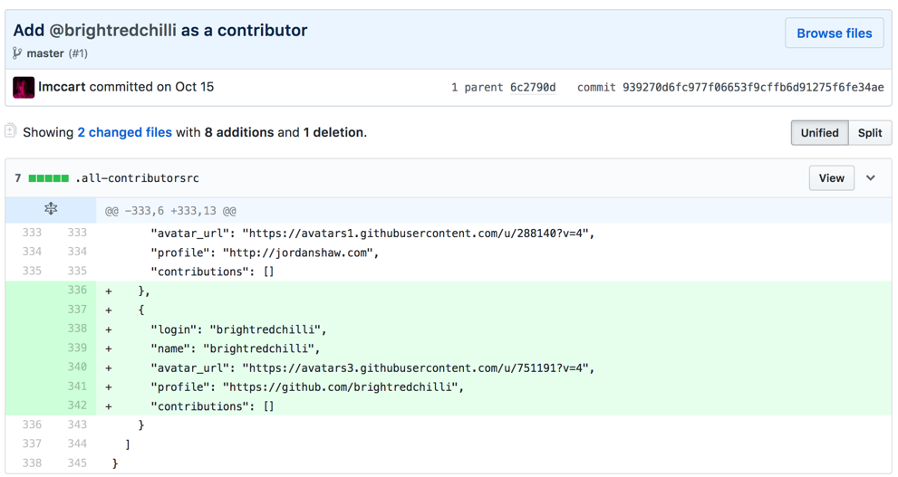The height and width of the screenshot is (477, 898).
Task: Collapse the .all-contributorsrc file diff chevron
Action: coord(871,178)
